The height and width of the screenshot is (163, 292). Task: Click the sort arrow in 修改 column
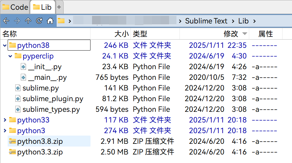tap(245, 34)
